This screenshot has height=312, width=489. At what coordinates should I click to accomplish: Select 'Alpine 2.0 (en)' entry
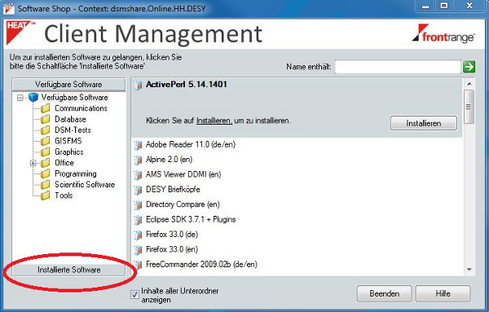(169, 160)
